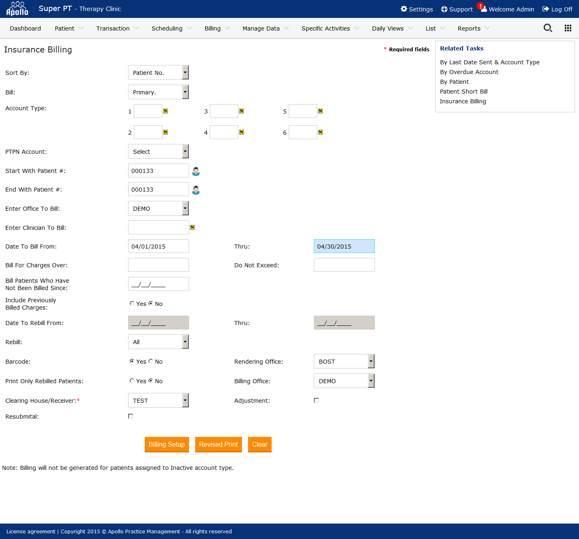The width and height of the screenshot is (579, 539).
Task: Set Barcode option to No
Action: tap(151, 361)
